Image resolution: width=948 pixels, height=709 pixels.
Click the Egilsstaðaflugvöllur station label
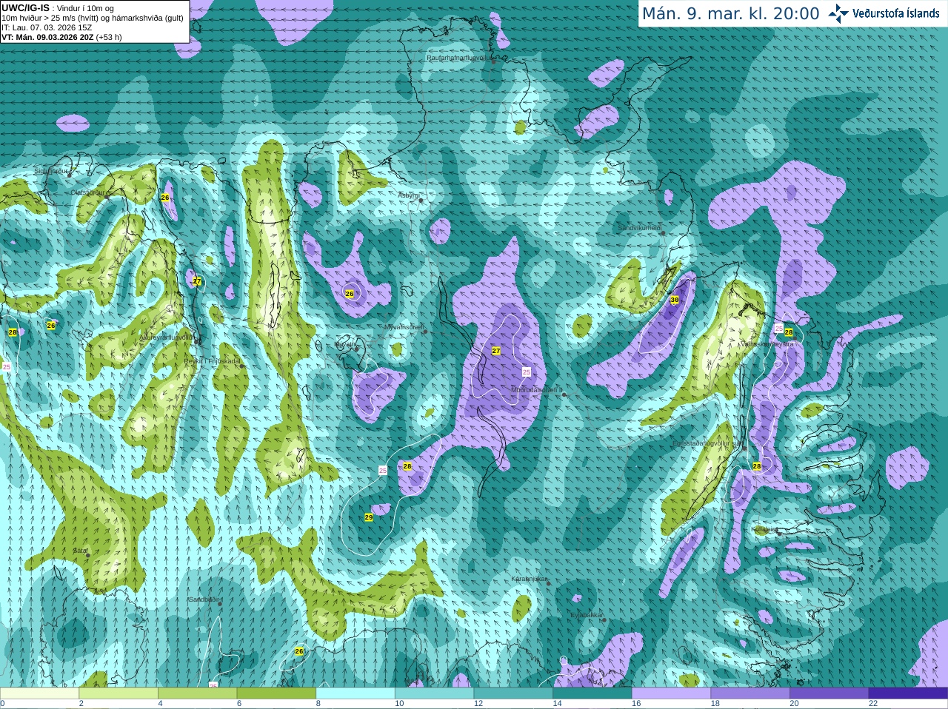(x=707, y=443)
